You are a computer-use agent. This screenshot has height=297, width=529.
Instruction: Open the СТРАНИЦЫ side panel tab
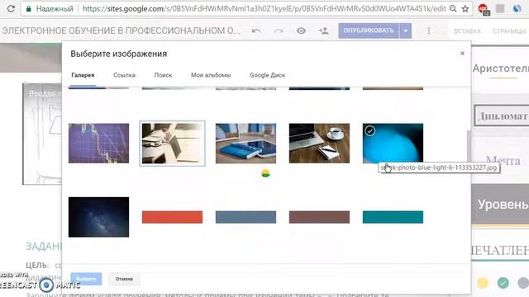pos(509,31)
